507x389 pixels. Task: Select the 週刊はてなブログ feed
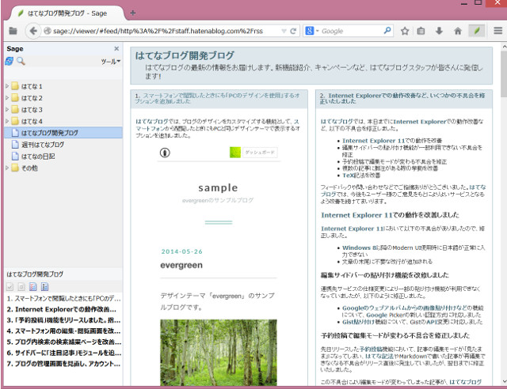pyautogui.click(x=63, y=145)
